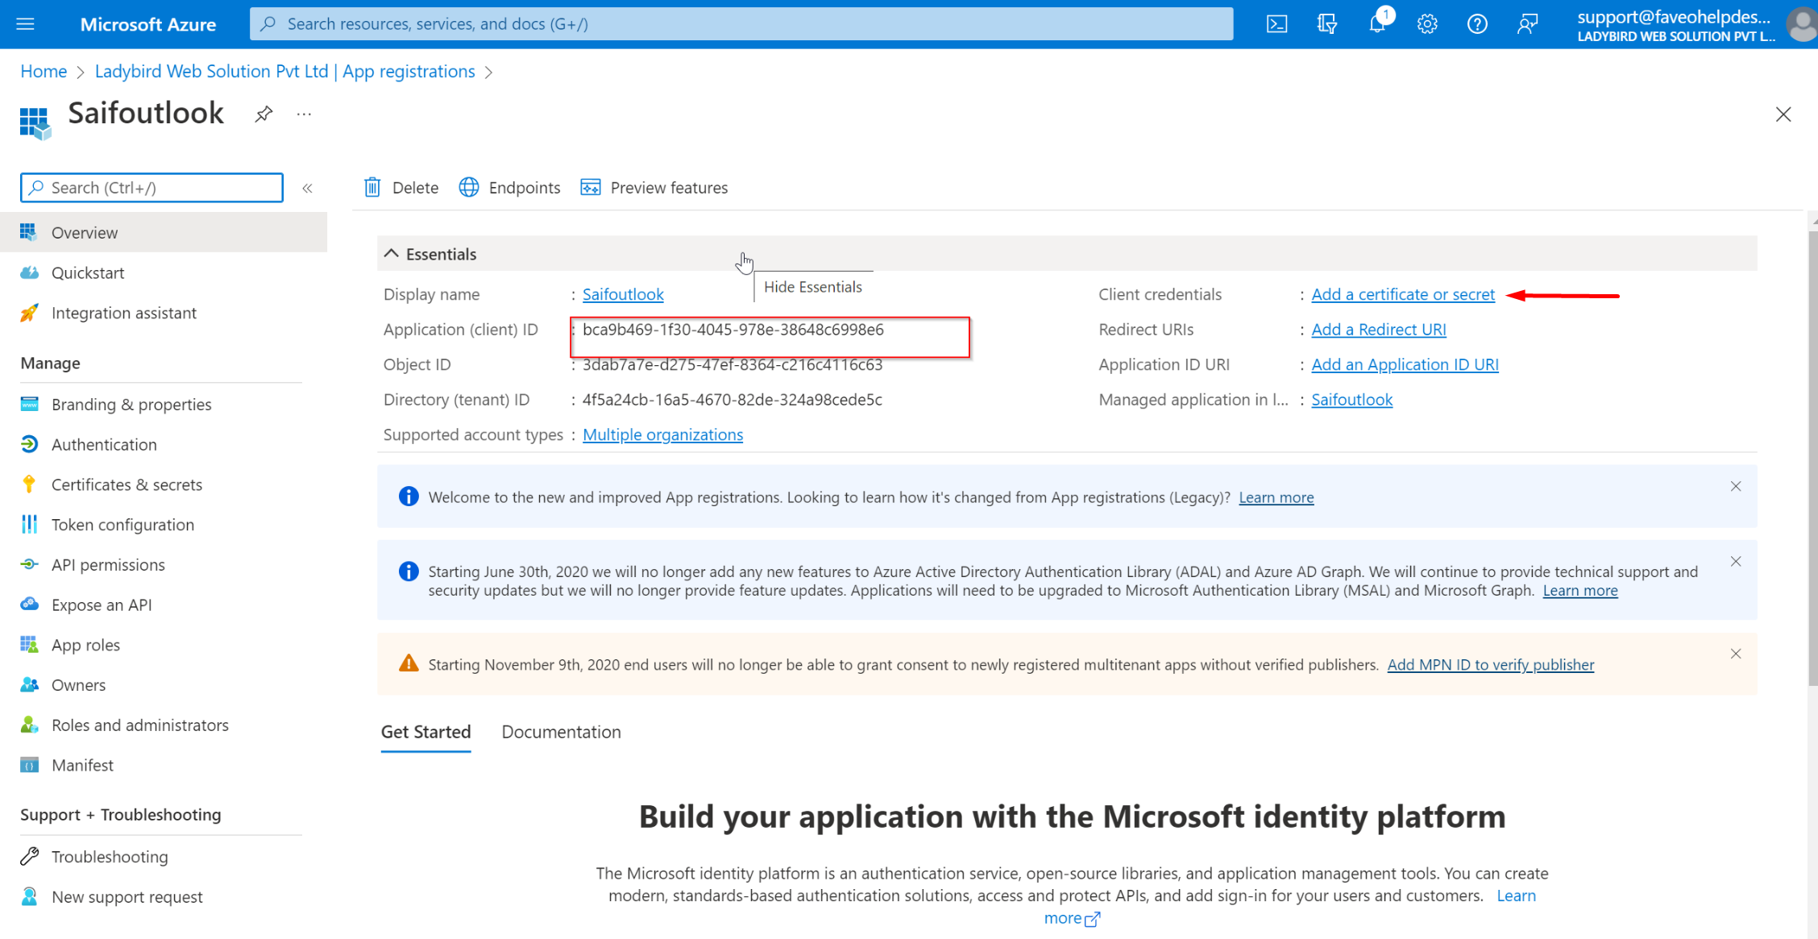Select Endpoints in the toolbar
1818x939 pixels.
coord(509,187)
